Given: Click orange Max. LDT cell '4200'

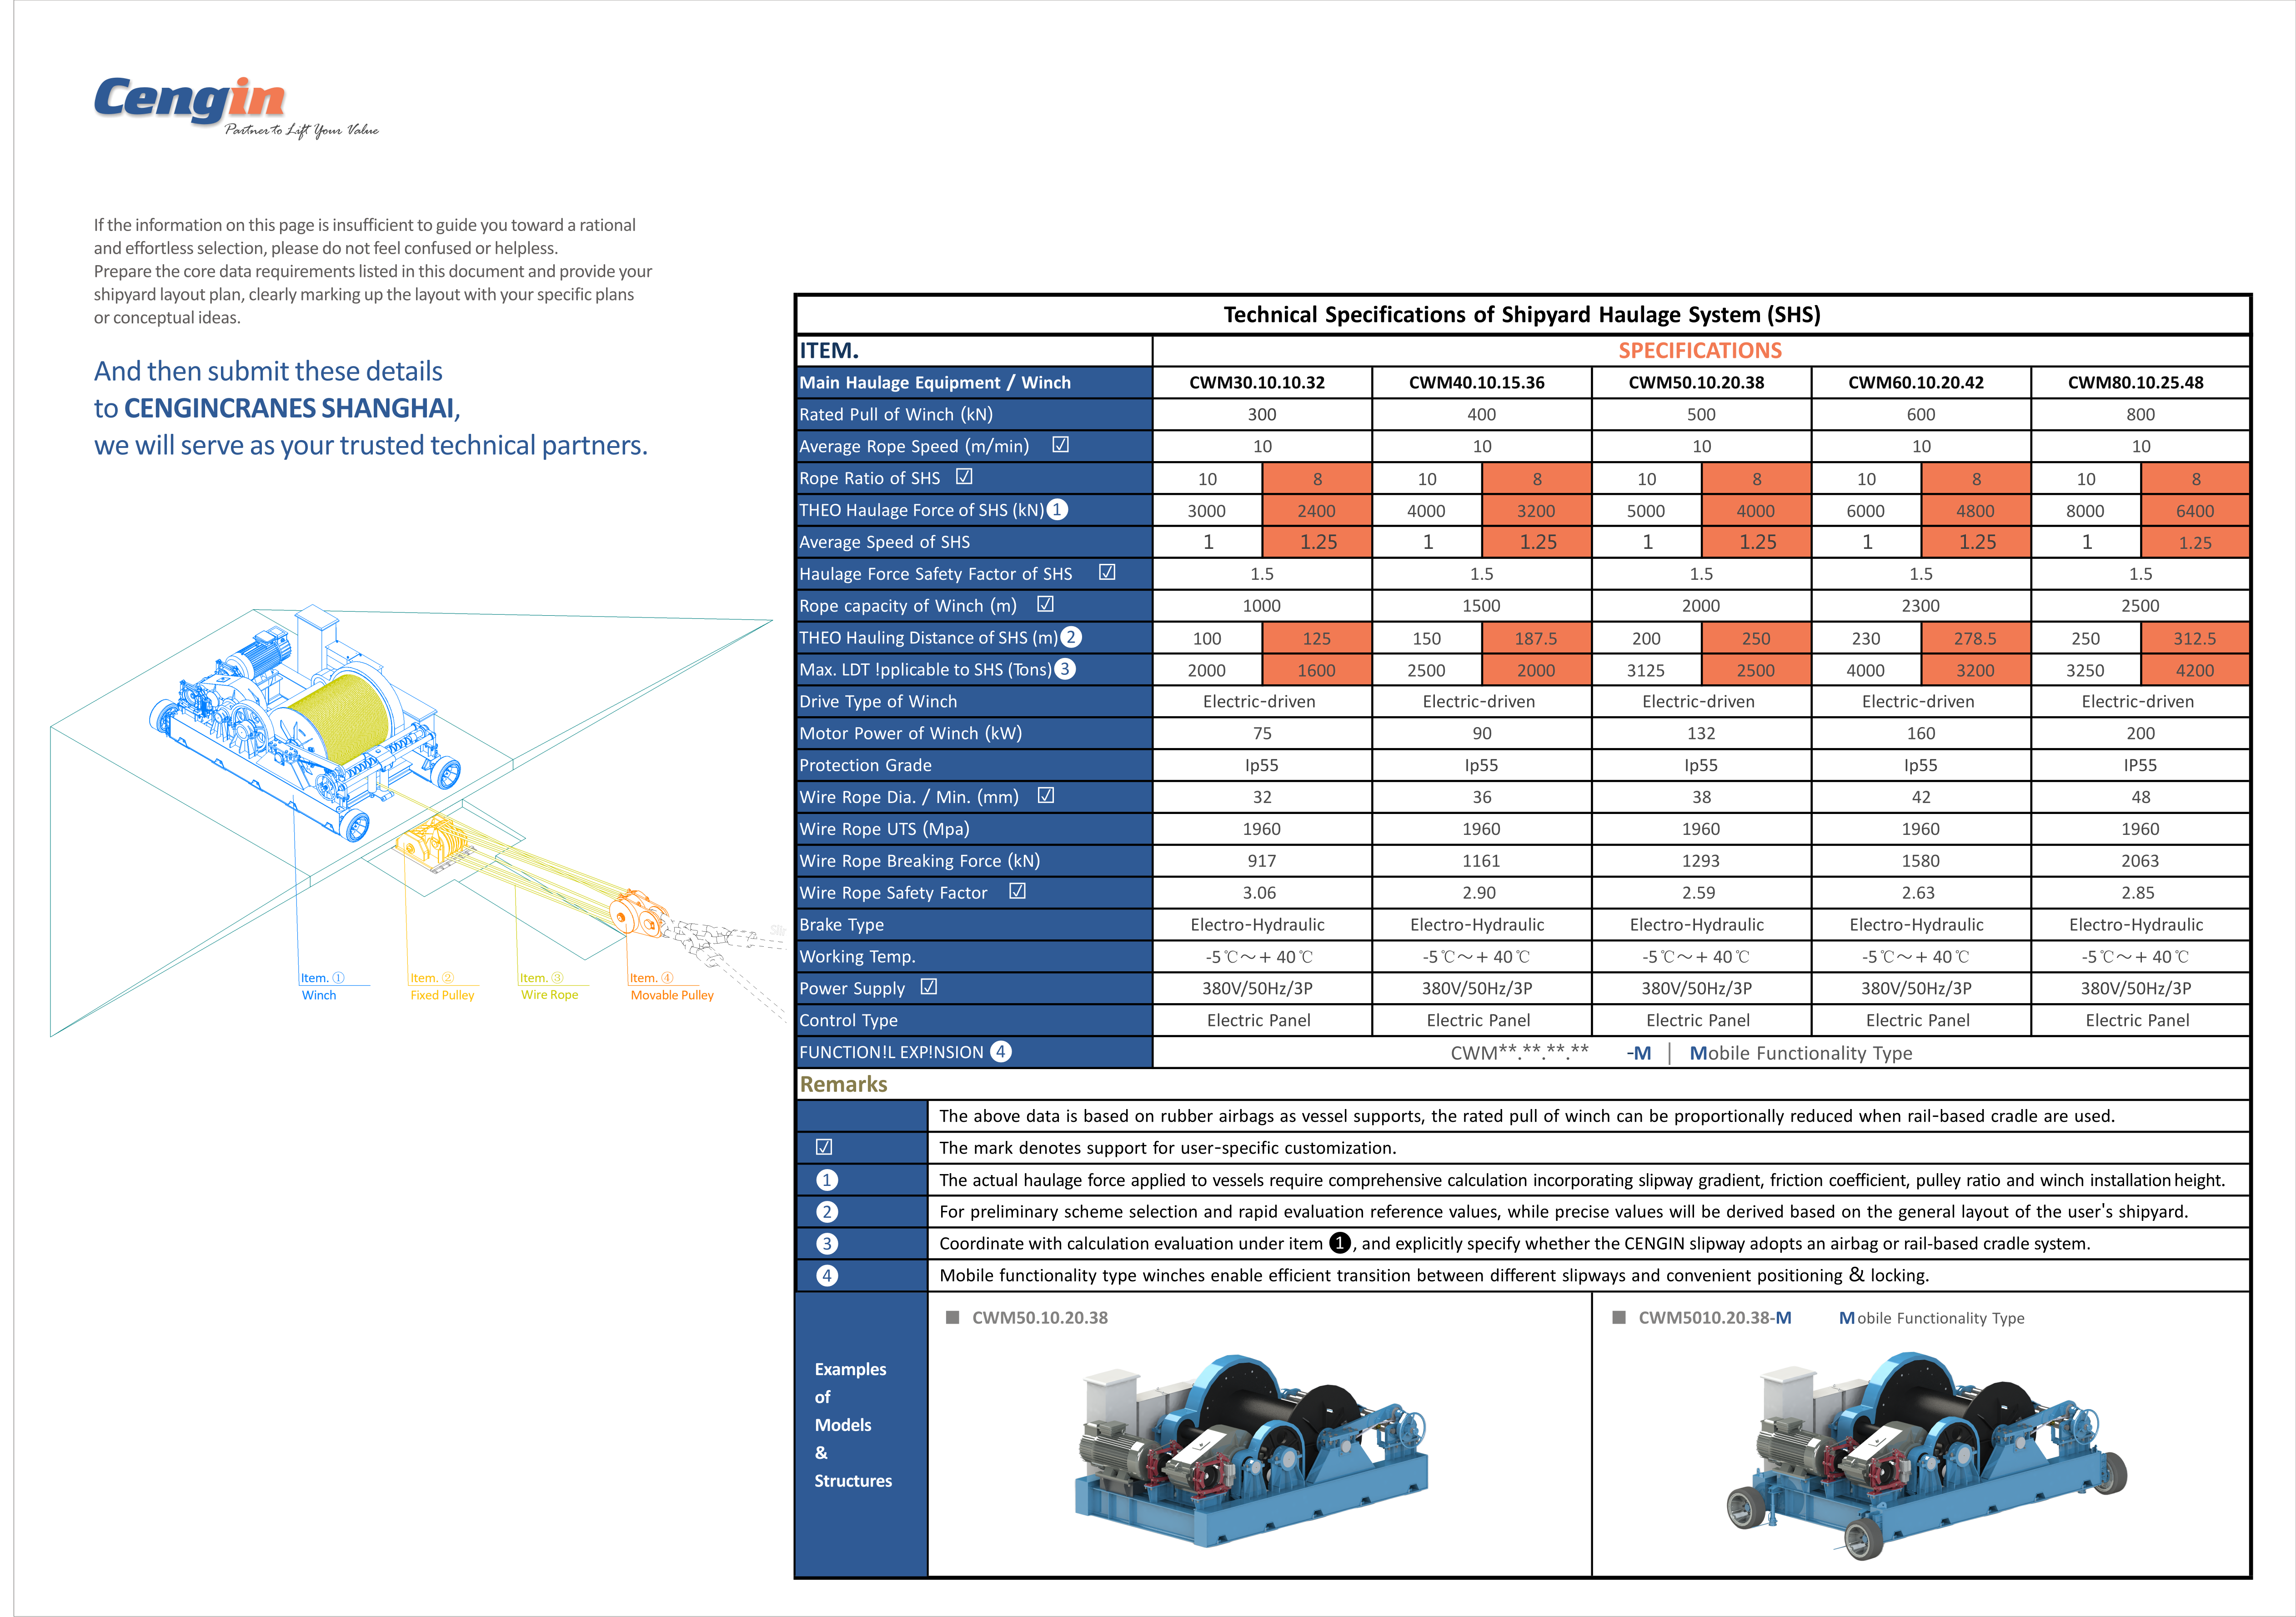Looking at the screenshot, I should pyautogui.click(x=2195, y=670).
